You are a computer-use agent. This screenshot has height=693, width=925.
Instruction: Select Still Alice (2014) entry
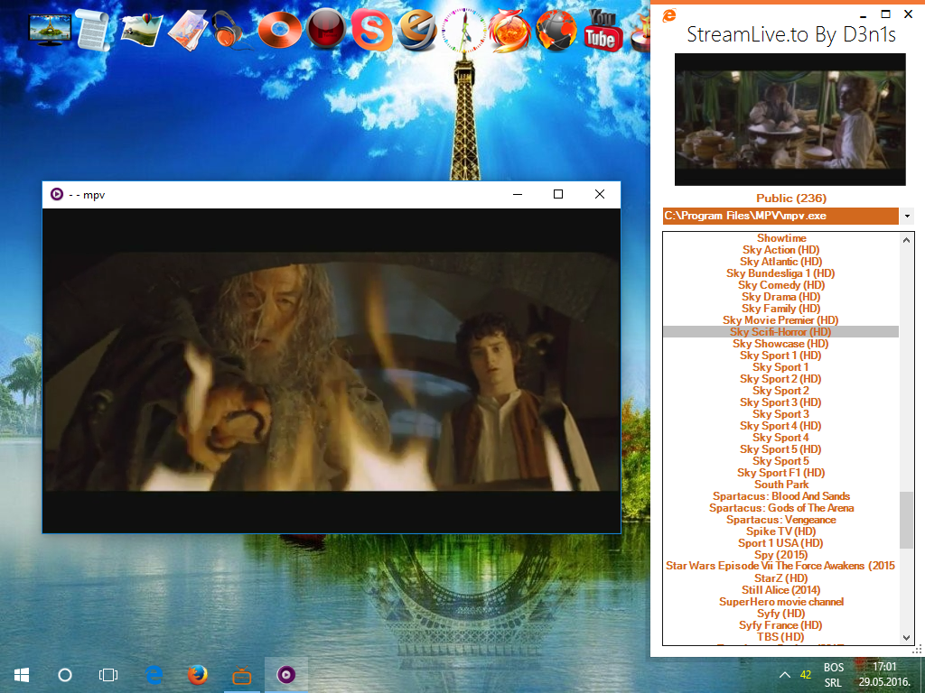coord(781,590)
